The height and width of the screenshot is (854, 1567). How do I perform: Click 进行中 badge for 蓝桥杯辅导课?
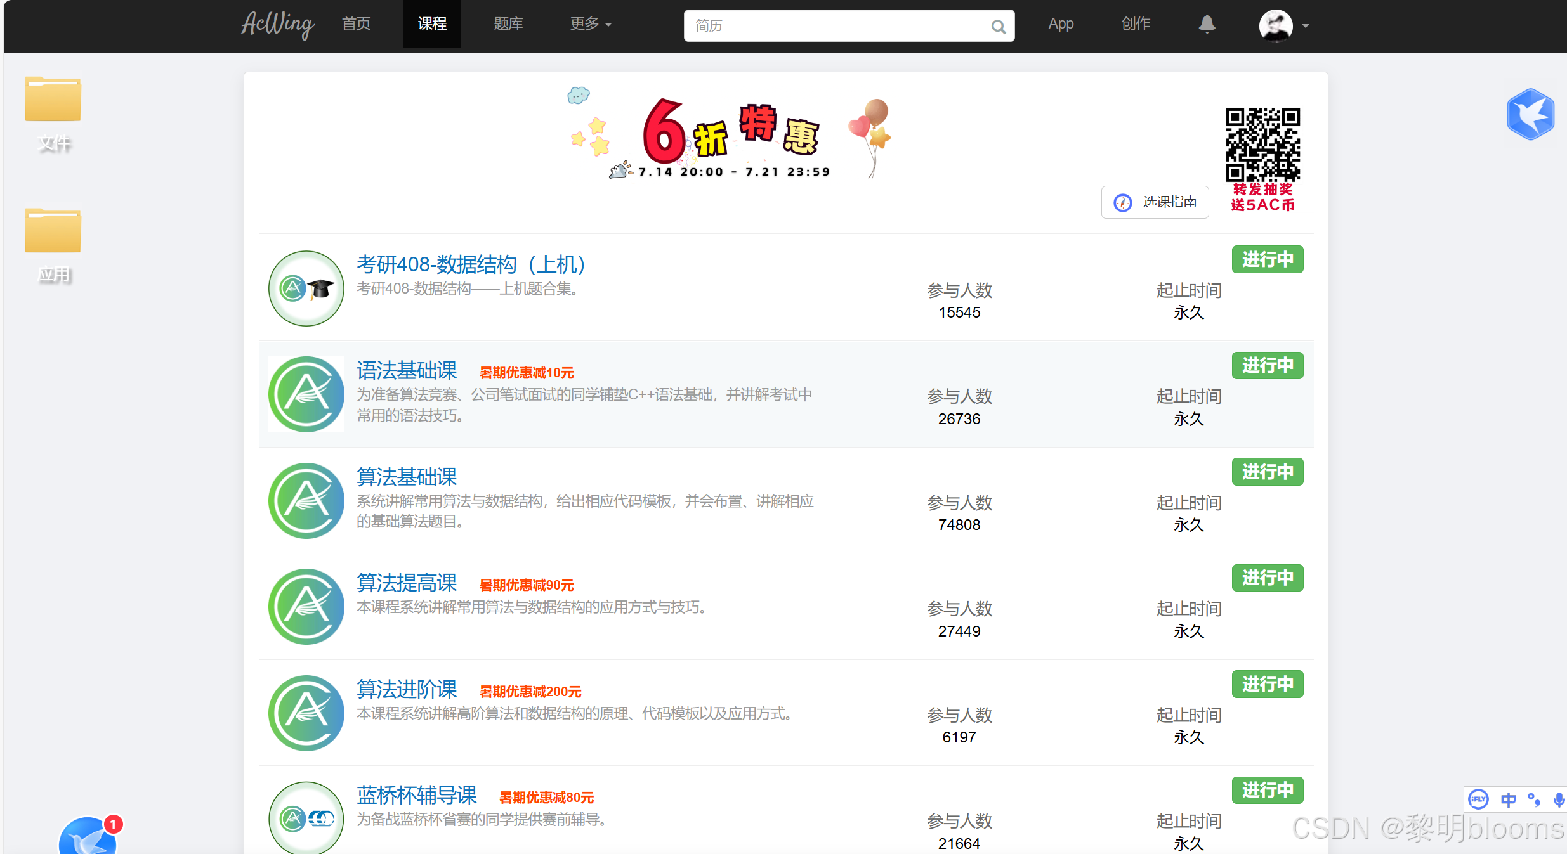(x=1268, y=790)
